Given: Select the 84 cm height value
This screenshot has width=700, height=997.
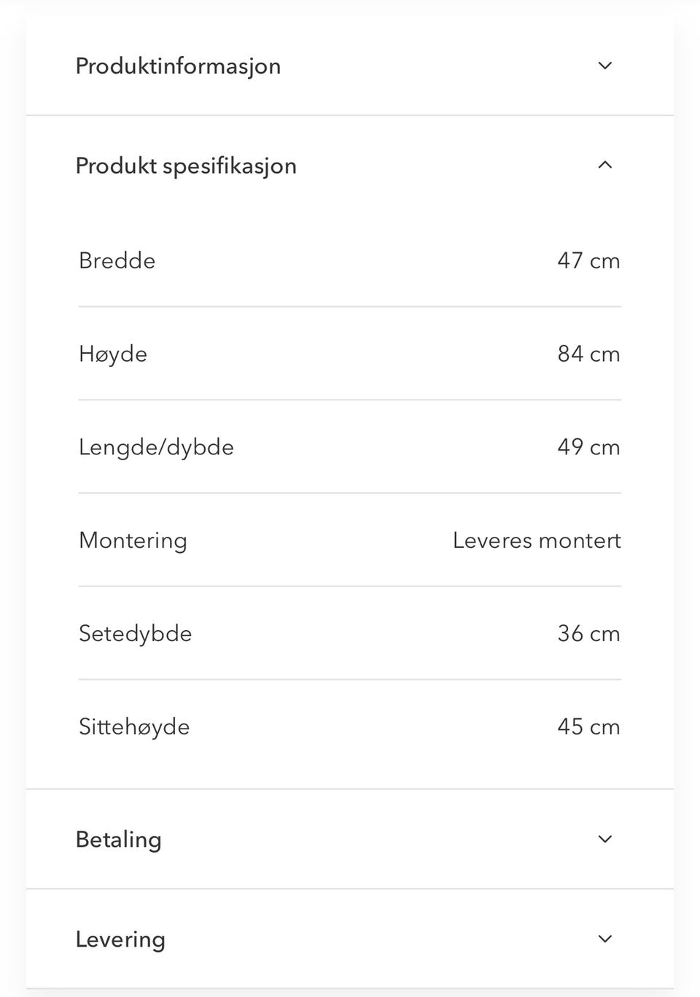Looking at the screenshot, I should (588, 354).
